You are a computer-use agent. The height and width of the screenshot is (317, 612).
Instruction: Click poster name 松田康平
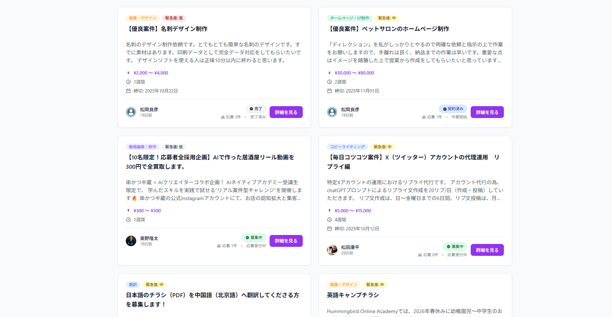350,247
